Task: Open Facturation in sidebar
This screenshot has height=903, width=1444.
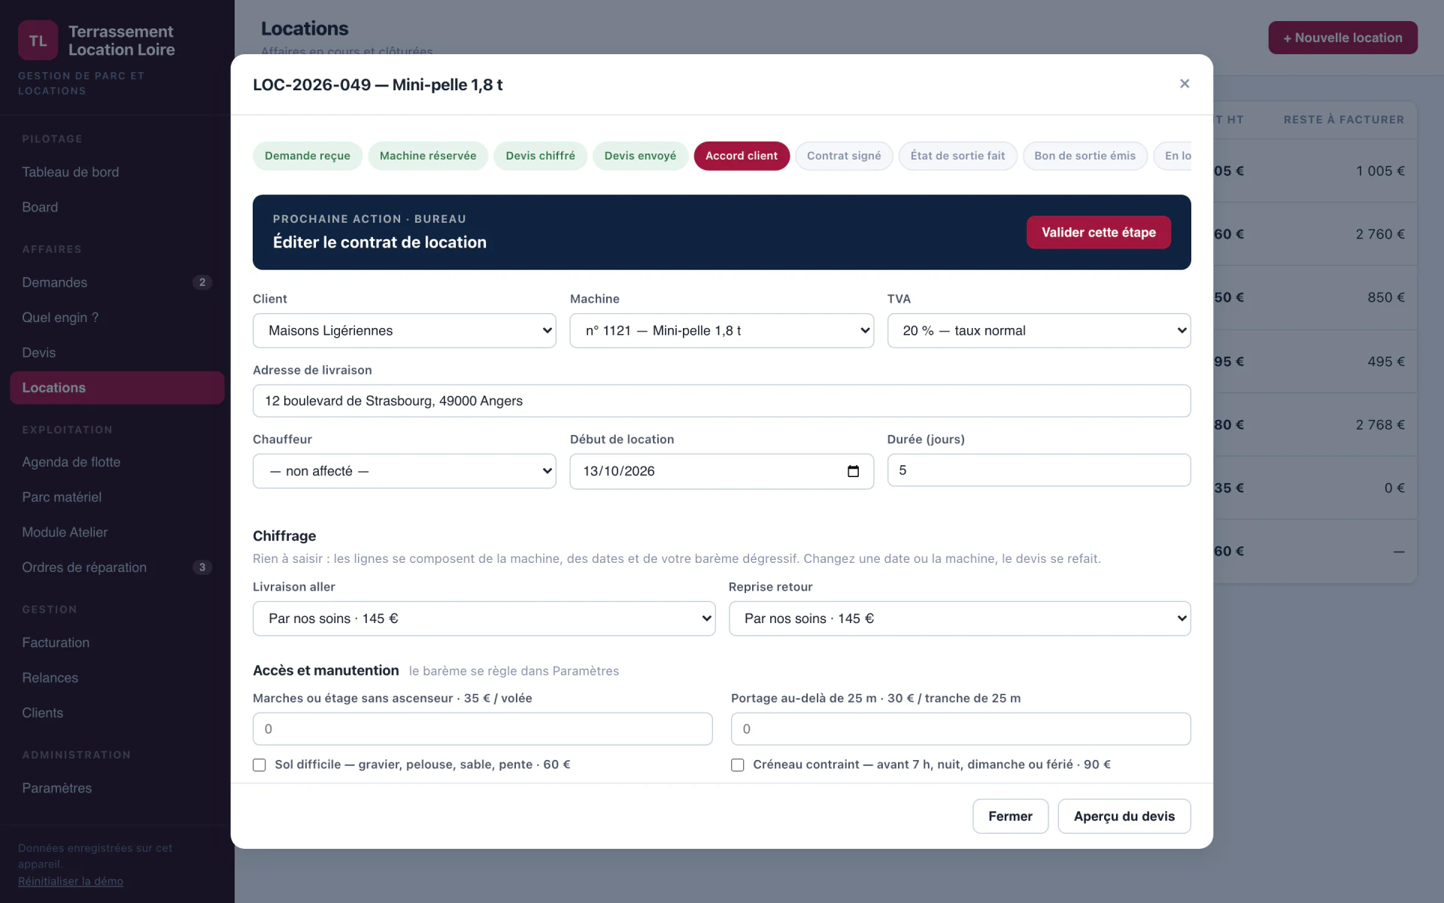Action: click(117, 643)
